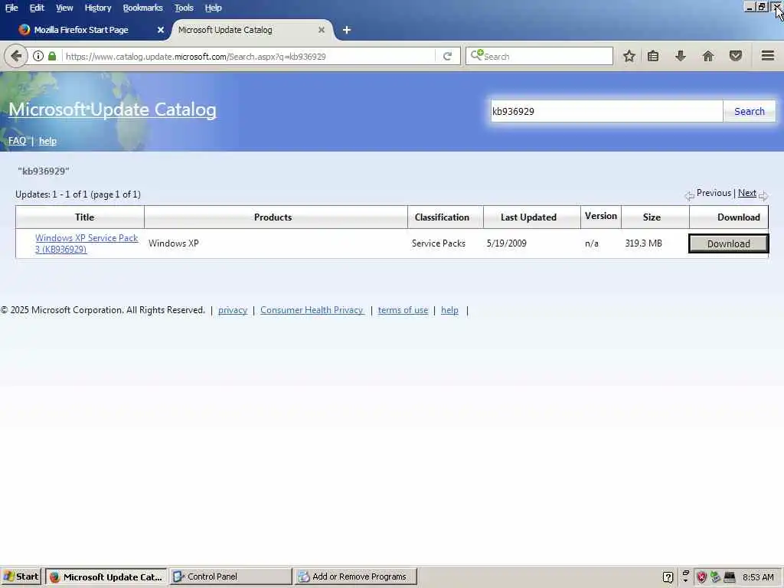Download Windows XP Service Pack 3
This screenshot has height=588, width=784.
729,243
